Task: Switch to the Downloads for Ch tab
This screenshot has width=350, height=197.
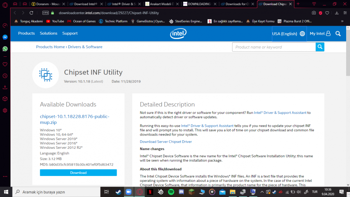Action: [237, 4]
